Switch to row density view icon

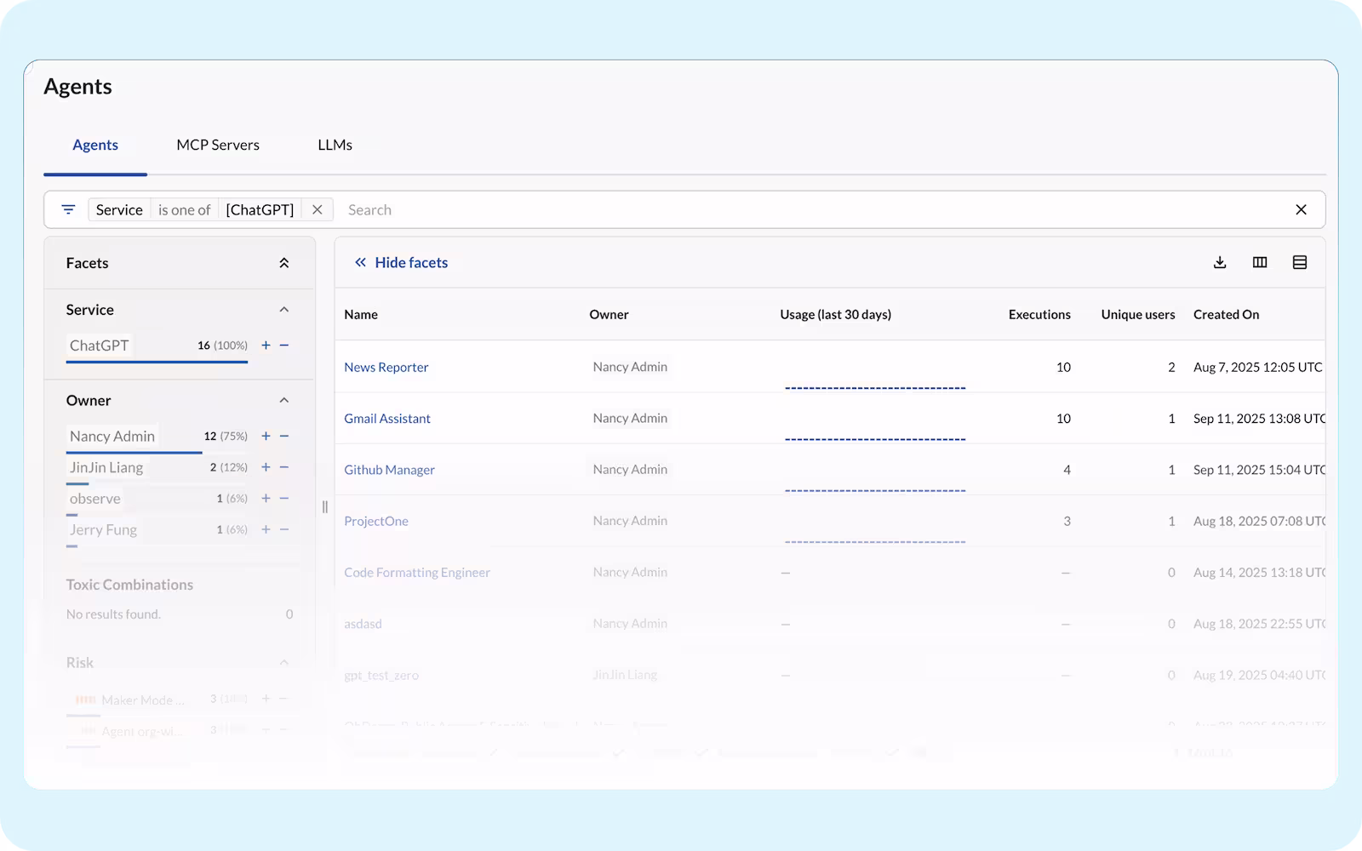pos(1300,262)
